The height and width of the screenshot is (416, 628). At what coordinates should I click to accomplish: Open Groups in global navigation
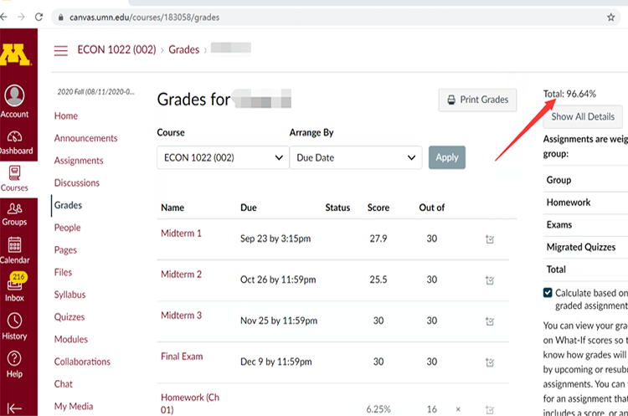14,214
